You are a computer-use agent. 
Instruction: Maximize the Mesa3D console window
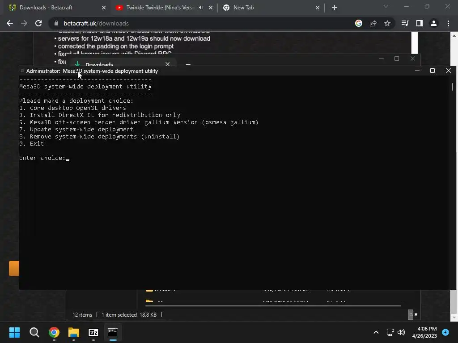(x=433, y=71)
